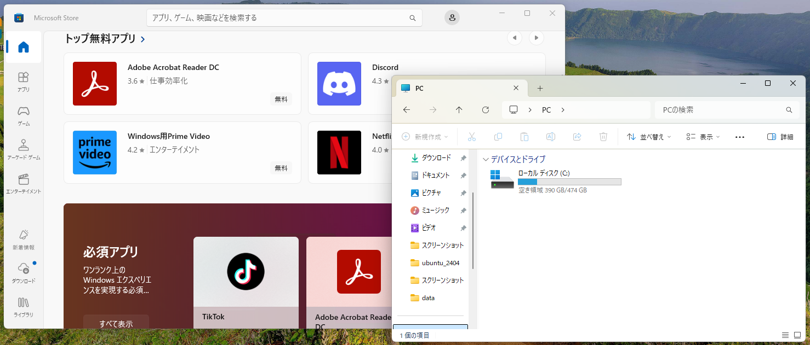Click the monitor icon in Explorer address bar
The image size is (810, 345).
click(x=514, y=110)
